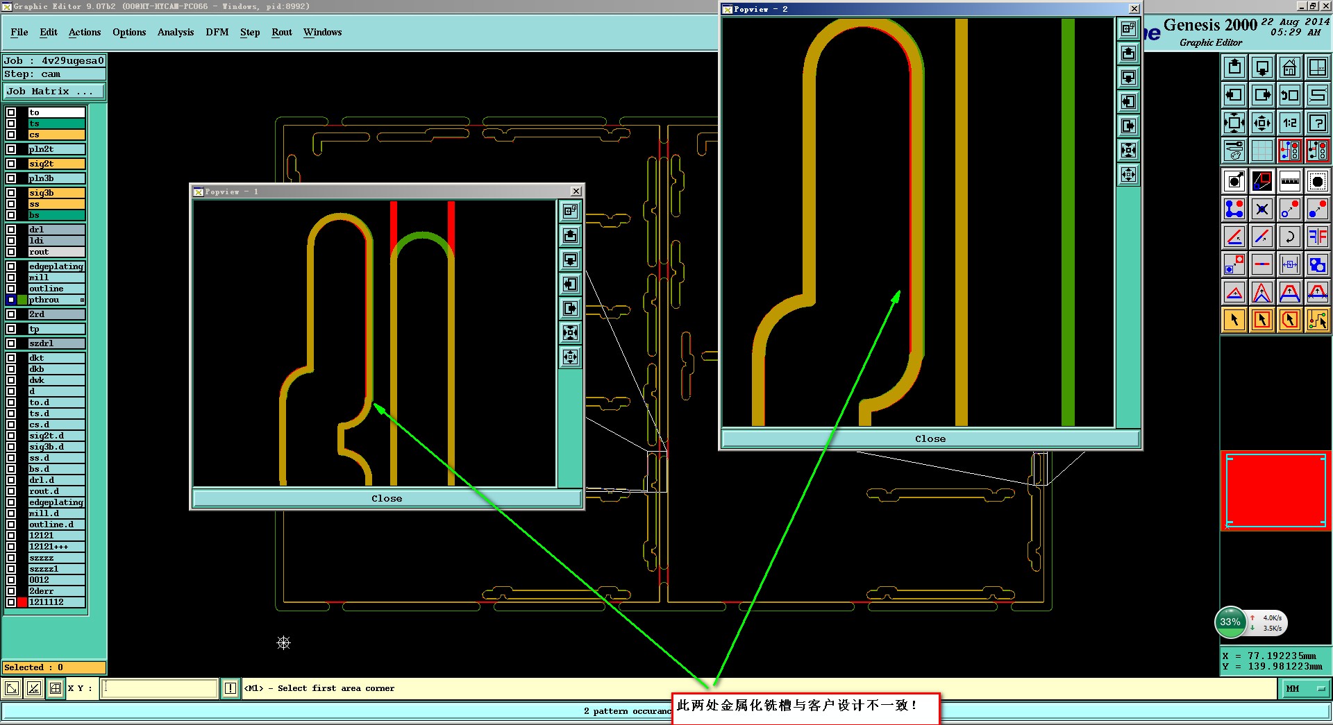Toggle the checkbox for layer rout
Image resolution: width=1333 pixels, height=725 pixels.
click(11, 252)
